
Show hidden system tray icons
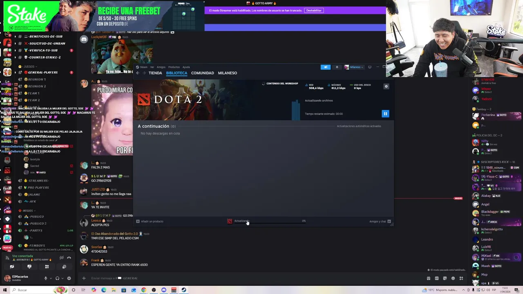(x=463, y=290)
